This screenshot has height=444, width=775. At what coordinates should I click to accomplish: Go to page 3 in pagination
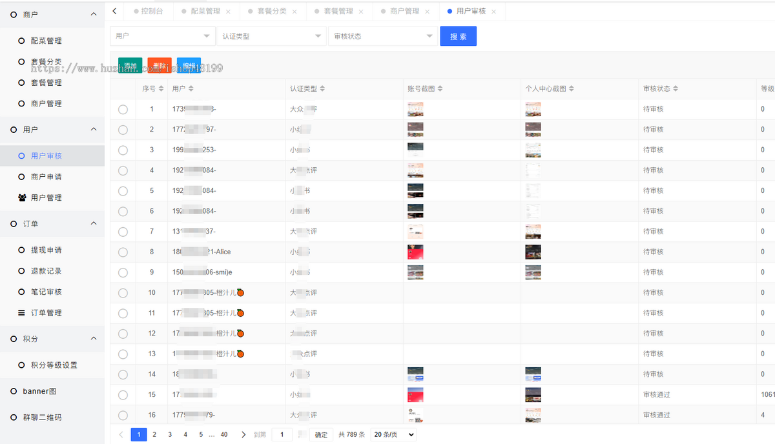click(x=170, y=434)
